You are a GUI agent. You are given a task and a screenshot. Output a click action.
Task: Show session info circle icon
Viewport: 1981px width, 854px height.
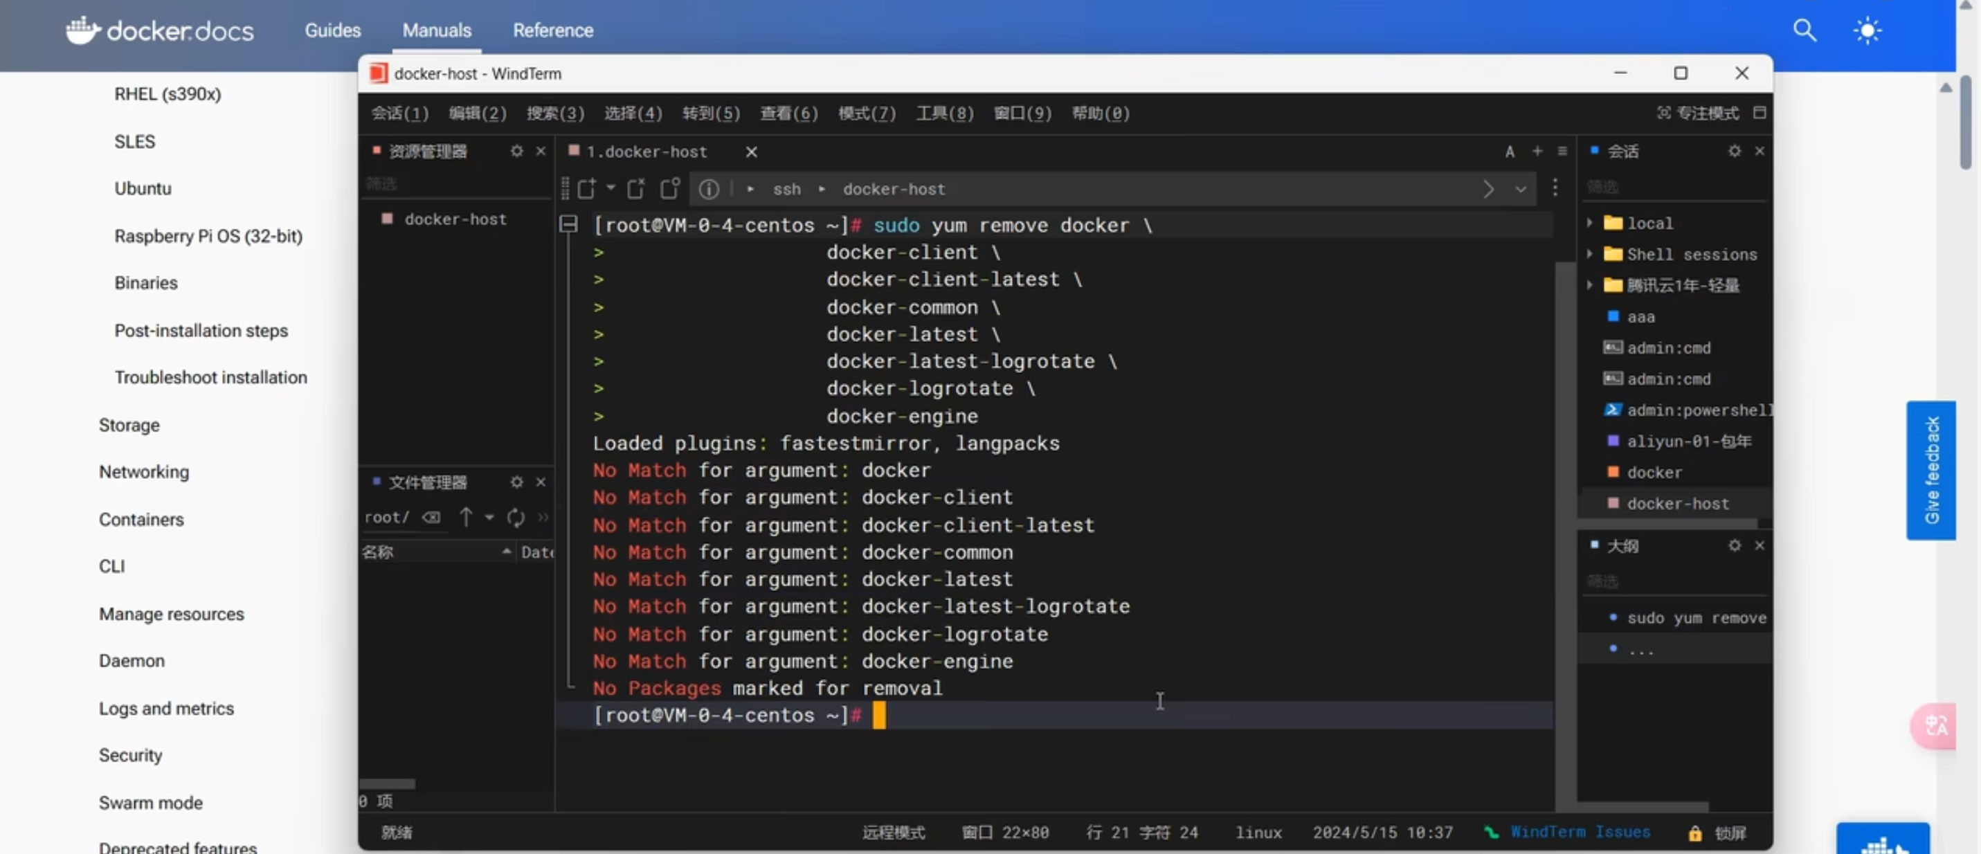click(x=709, y=189)
